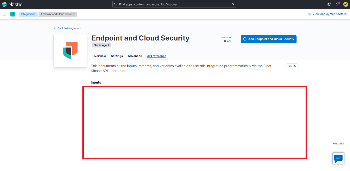The width and height of the screenshot is (350, 171).
Task: Open the Advanced tab
Action: (x=135, y=56)
